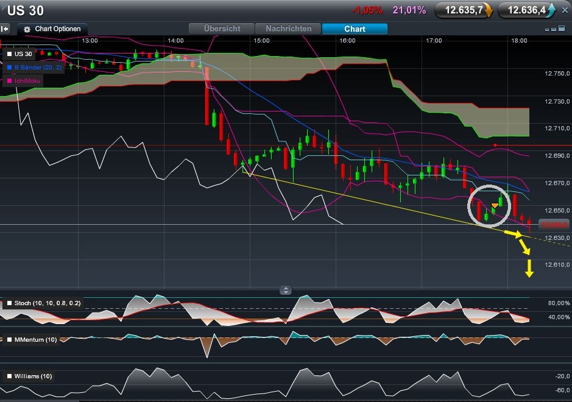Click the 12.650,0 price axis label
This screenshot has width=572, height=402.
click(x=557, y=211)
